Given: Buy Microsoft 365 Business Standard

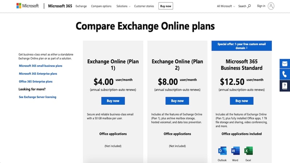Looking at the screenshot, I should [241, 101].
